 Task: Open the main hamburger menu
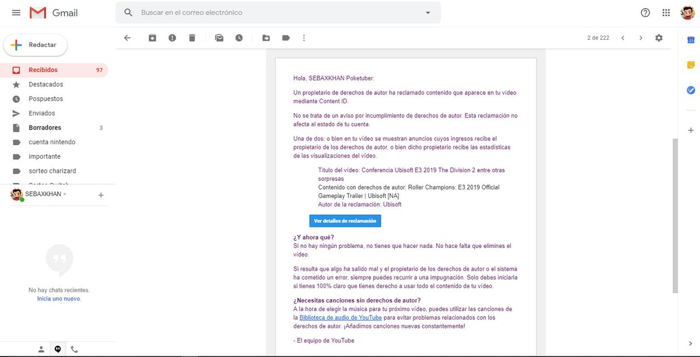16,13
